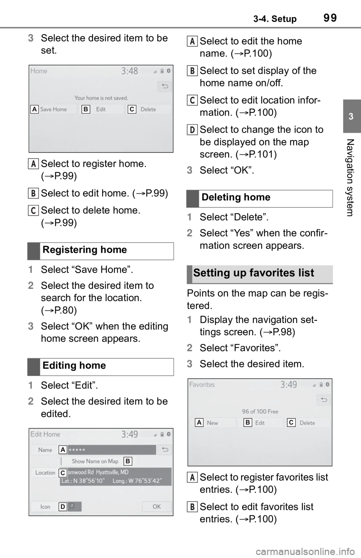Select the Location address field
The height and width of the screenshot is (558, 361).
(x=115, y=476)
